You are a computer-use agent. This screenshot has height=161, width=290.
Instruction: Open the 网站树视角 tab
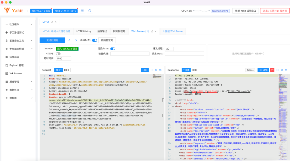click(x=119, y=31)
